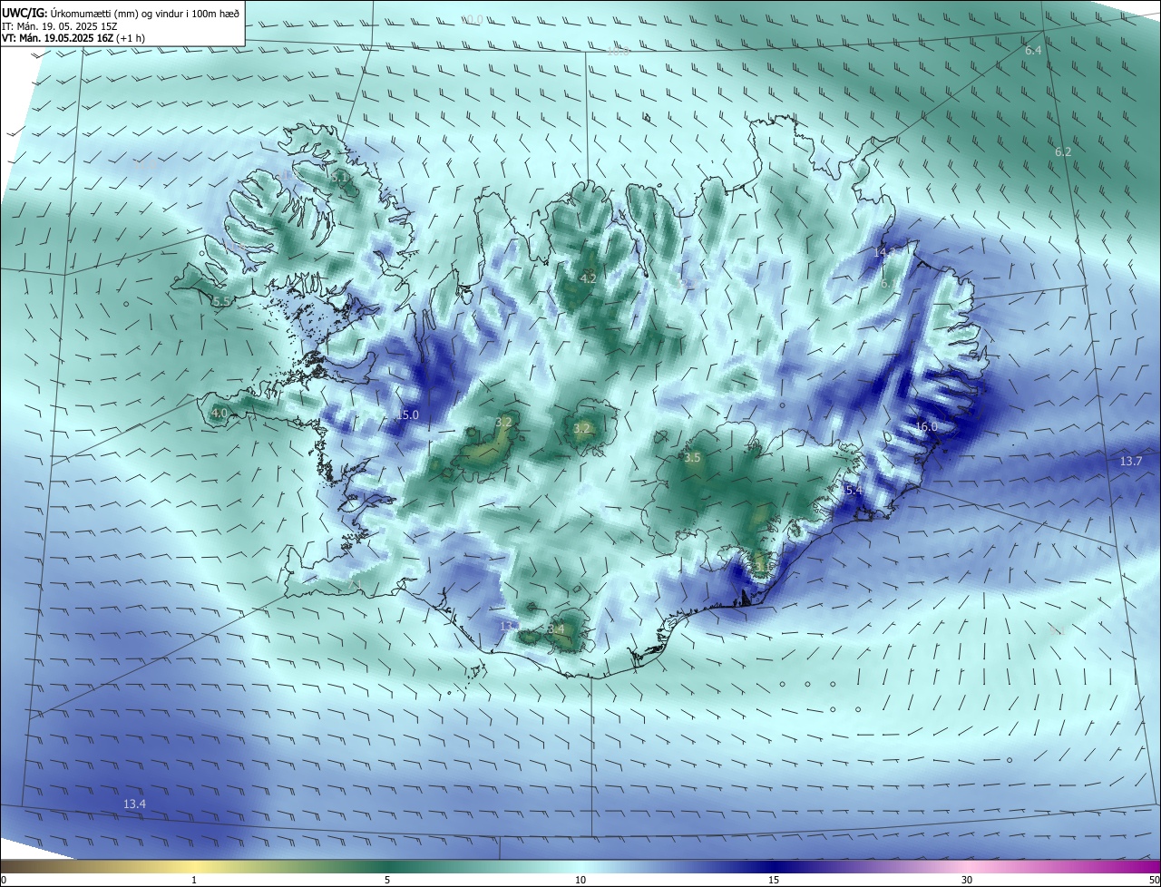Image resolution: width=1161 pixels, height=887 pixels.
Task: Click the 15.0 value label on the map
Action: (407, 415)
